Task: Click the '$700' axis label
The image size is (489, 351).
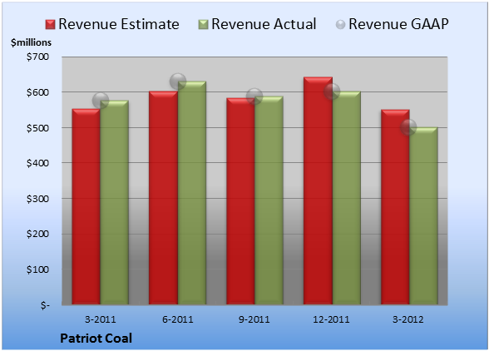Action: (x=37, y=57)
